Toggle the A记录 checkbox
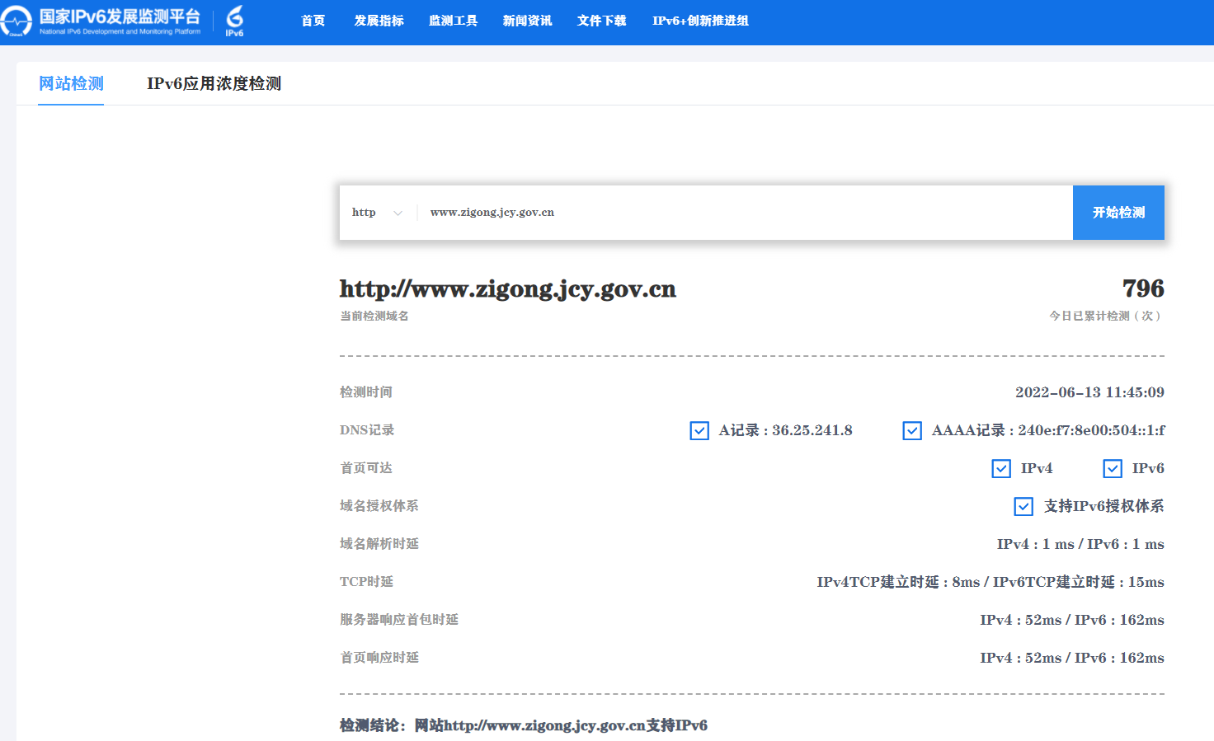 pyautogui.click(x=699, y=430)
